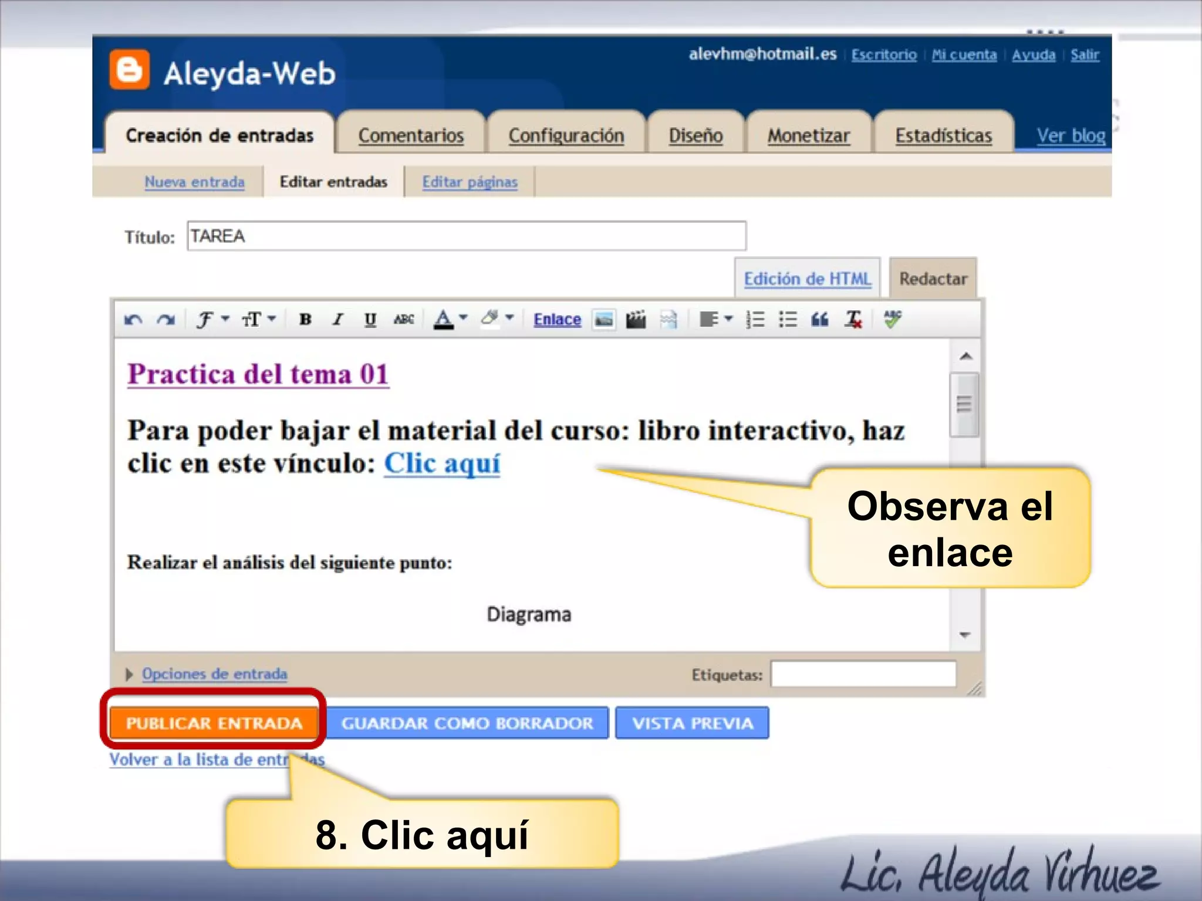This screenshot has height=901, width=1202.
Task: Click the Aleyda-Web blog title
Action: (x=249, y=74)
